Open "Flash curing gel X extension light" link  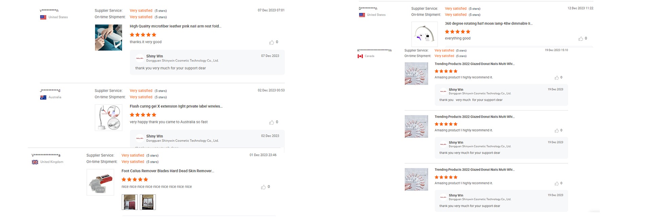coord(176,106)
